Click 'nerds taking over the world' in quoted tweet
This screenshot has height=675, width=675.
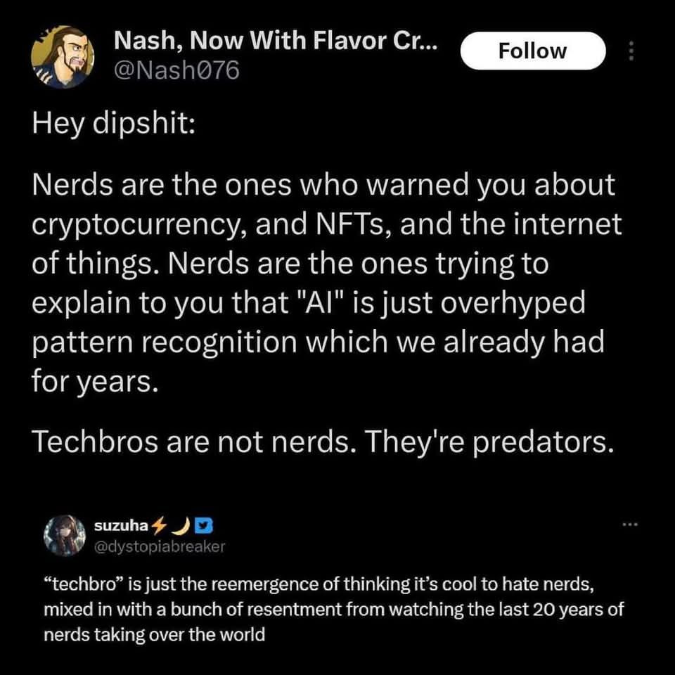pos(155,634)
